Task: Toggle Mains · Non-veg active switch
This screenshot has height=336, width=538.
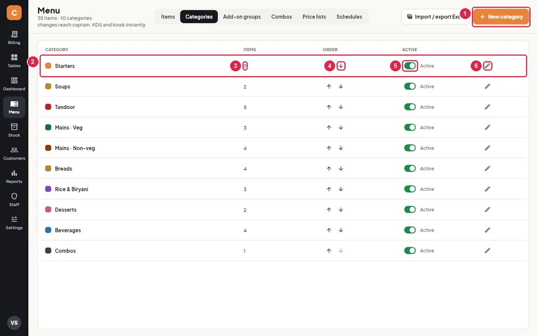Action: click(410, 148)
